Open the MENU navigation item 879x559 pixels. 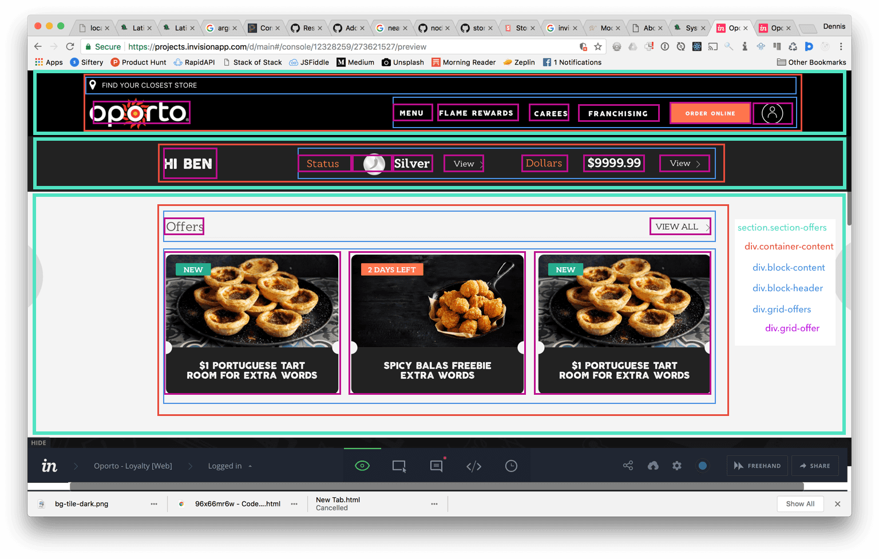(x=411, y=113)
